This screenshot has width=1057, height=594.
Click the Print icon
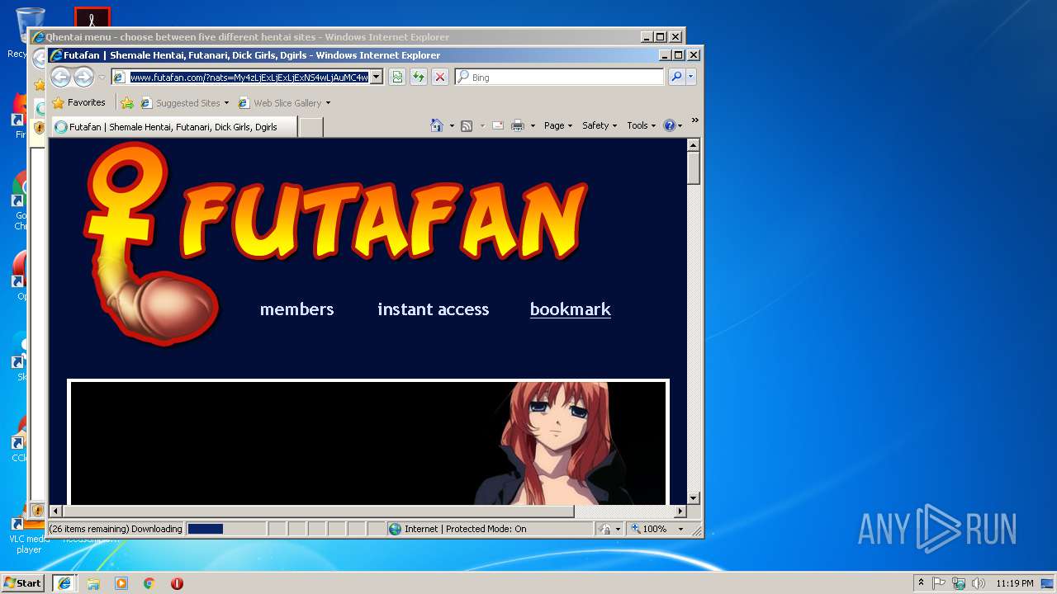coord(518,125)
